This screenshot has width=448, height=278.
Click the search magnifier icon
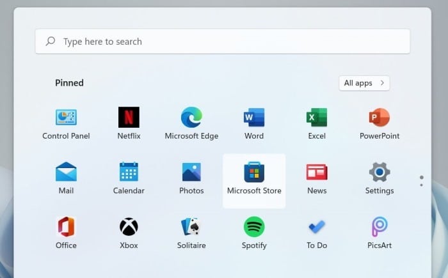[x=51, y=41]
